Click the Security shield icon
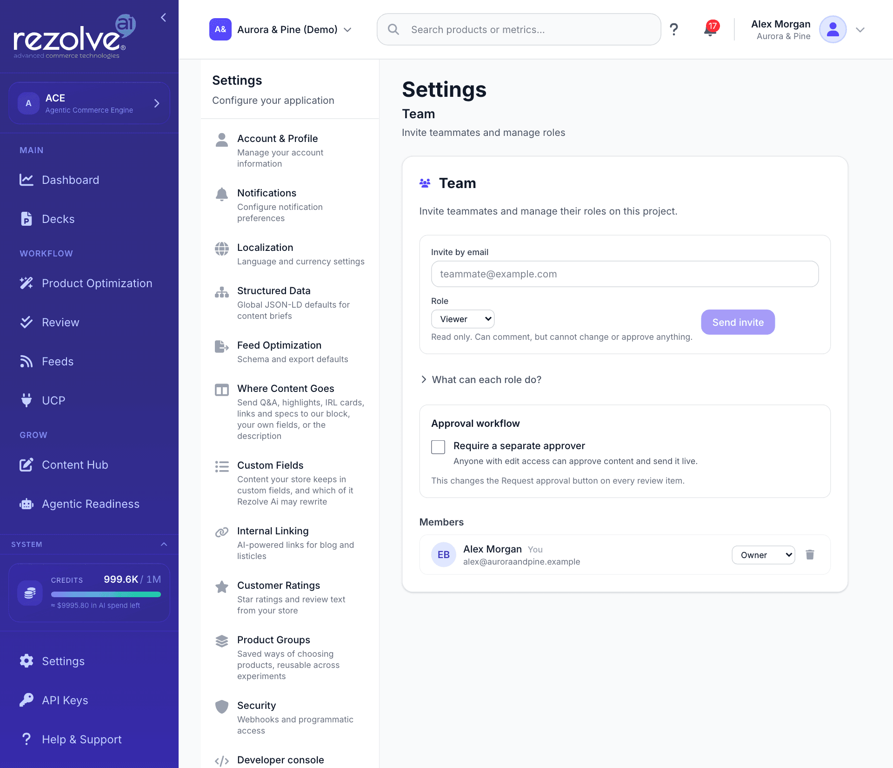Screen dimensions: 893x768 [222, 707]
